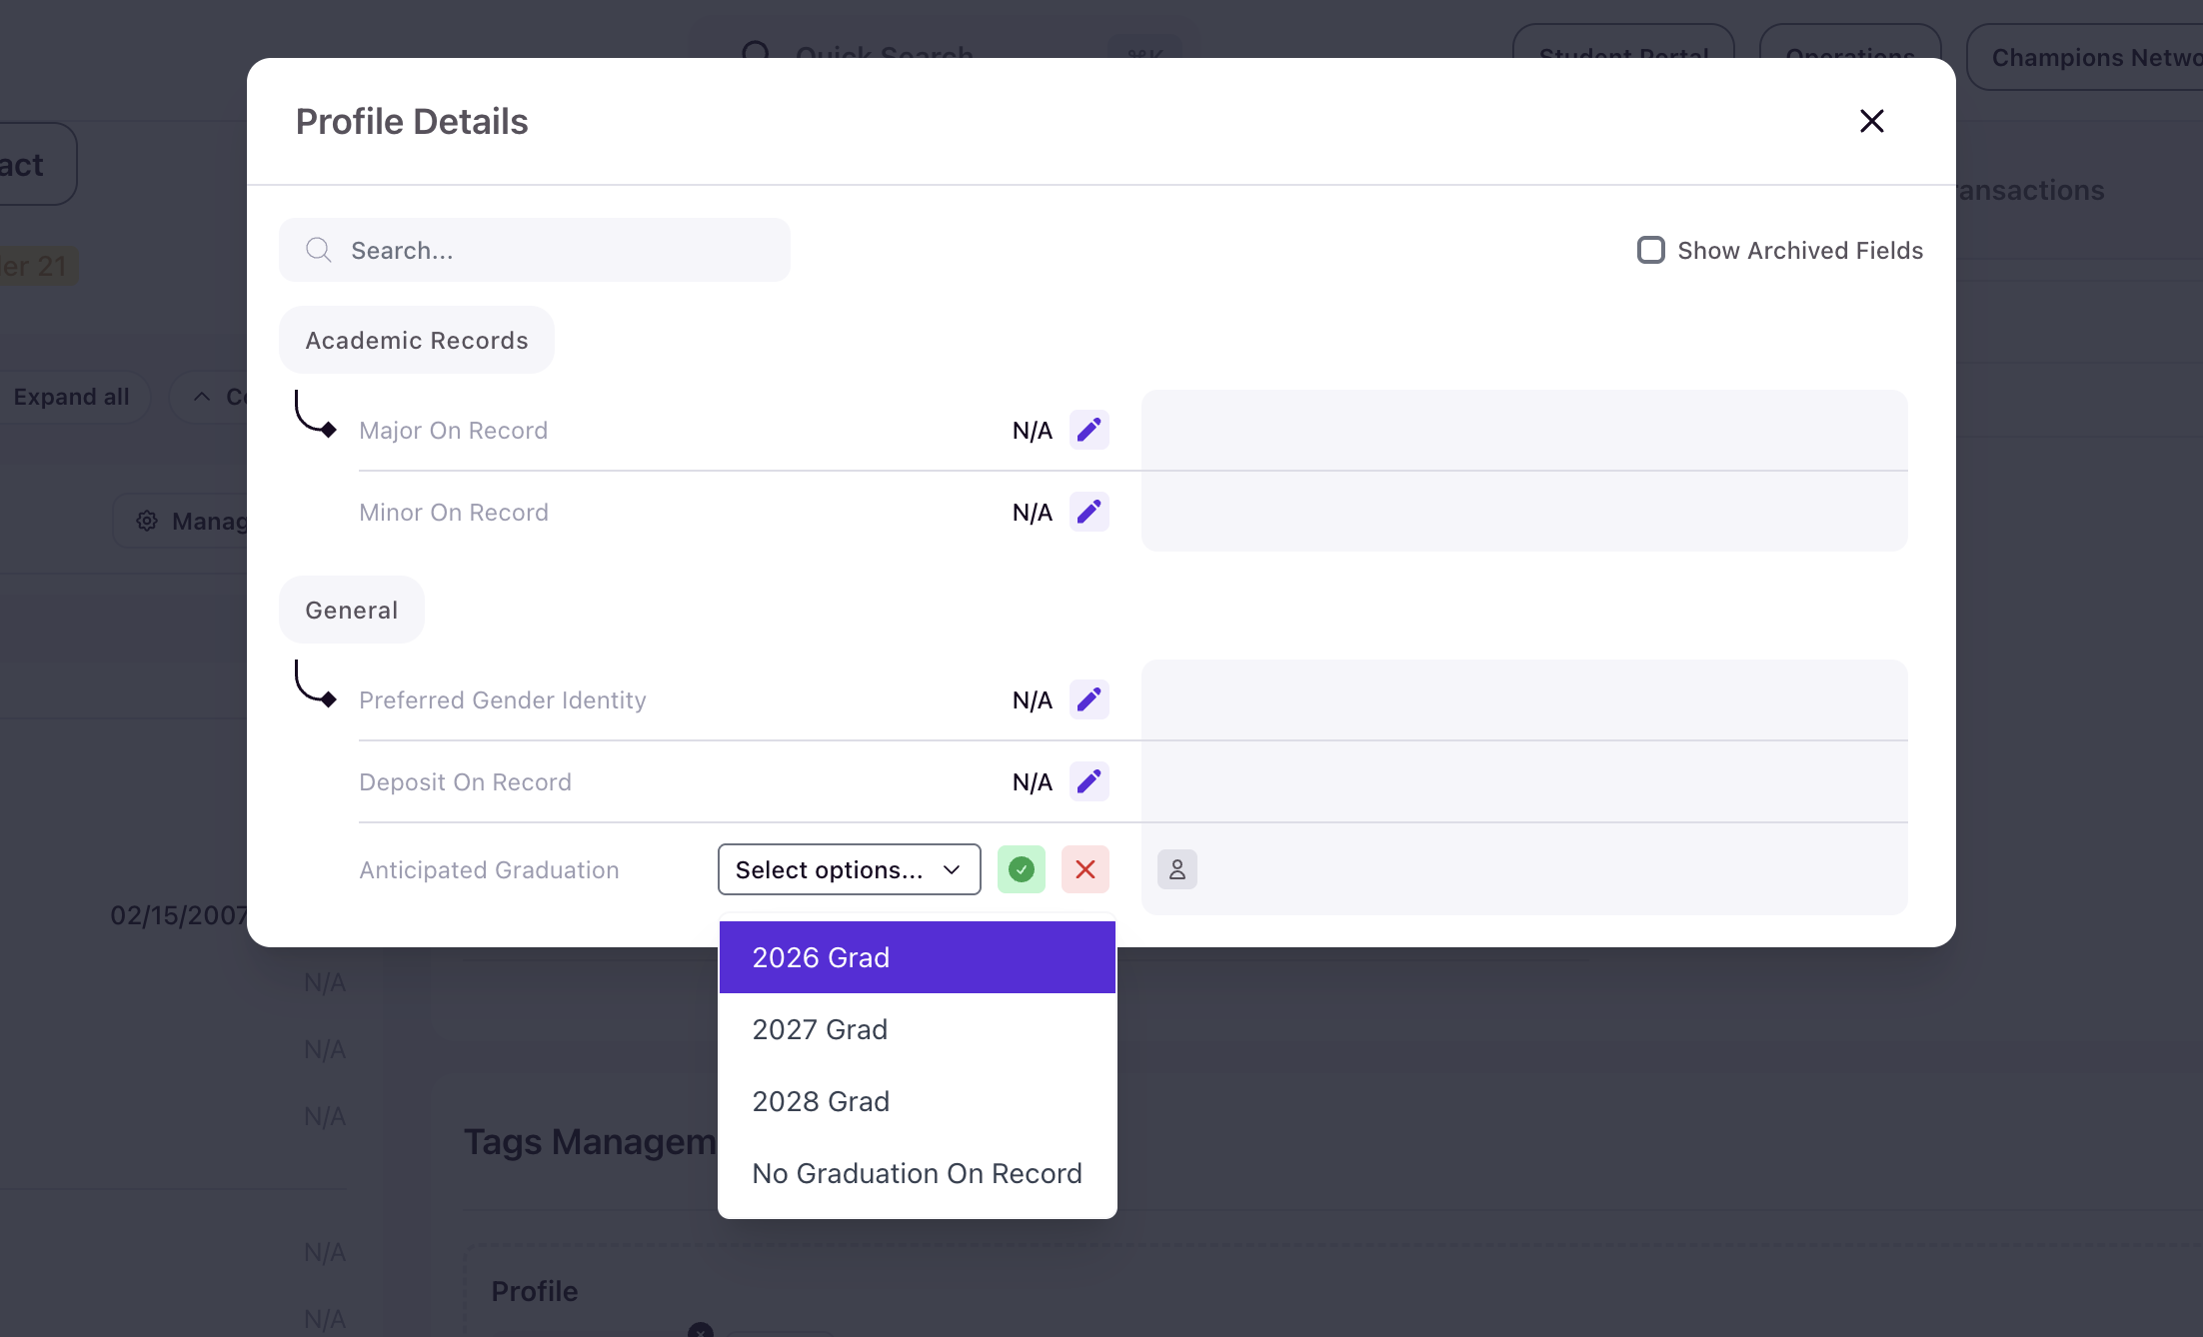Click N/A value for Deposit On Record

tap(1032, 781)
